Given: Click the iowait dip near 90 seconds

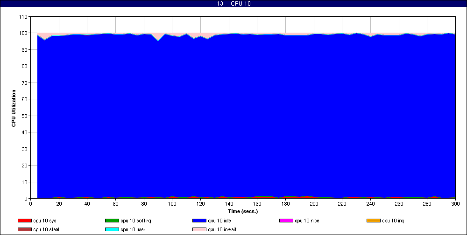Looking at the screenshot, I should [x=158, y=36].
